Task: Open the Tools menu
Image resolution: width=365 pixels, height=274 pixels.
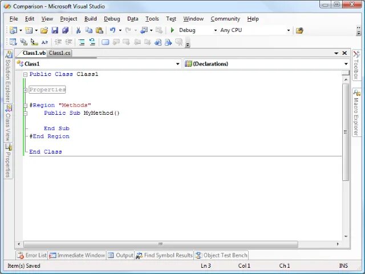Action: coord(152,19)
